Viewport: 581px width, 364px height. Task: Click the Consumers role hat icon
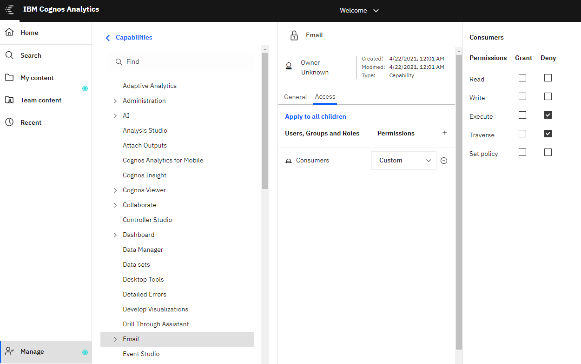point(289,161)
